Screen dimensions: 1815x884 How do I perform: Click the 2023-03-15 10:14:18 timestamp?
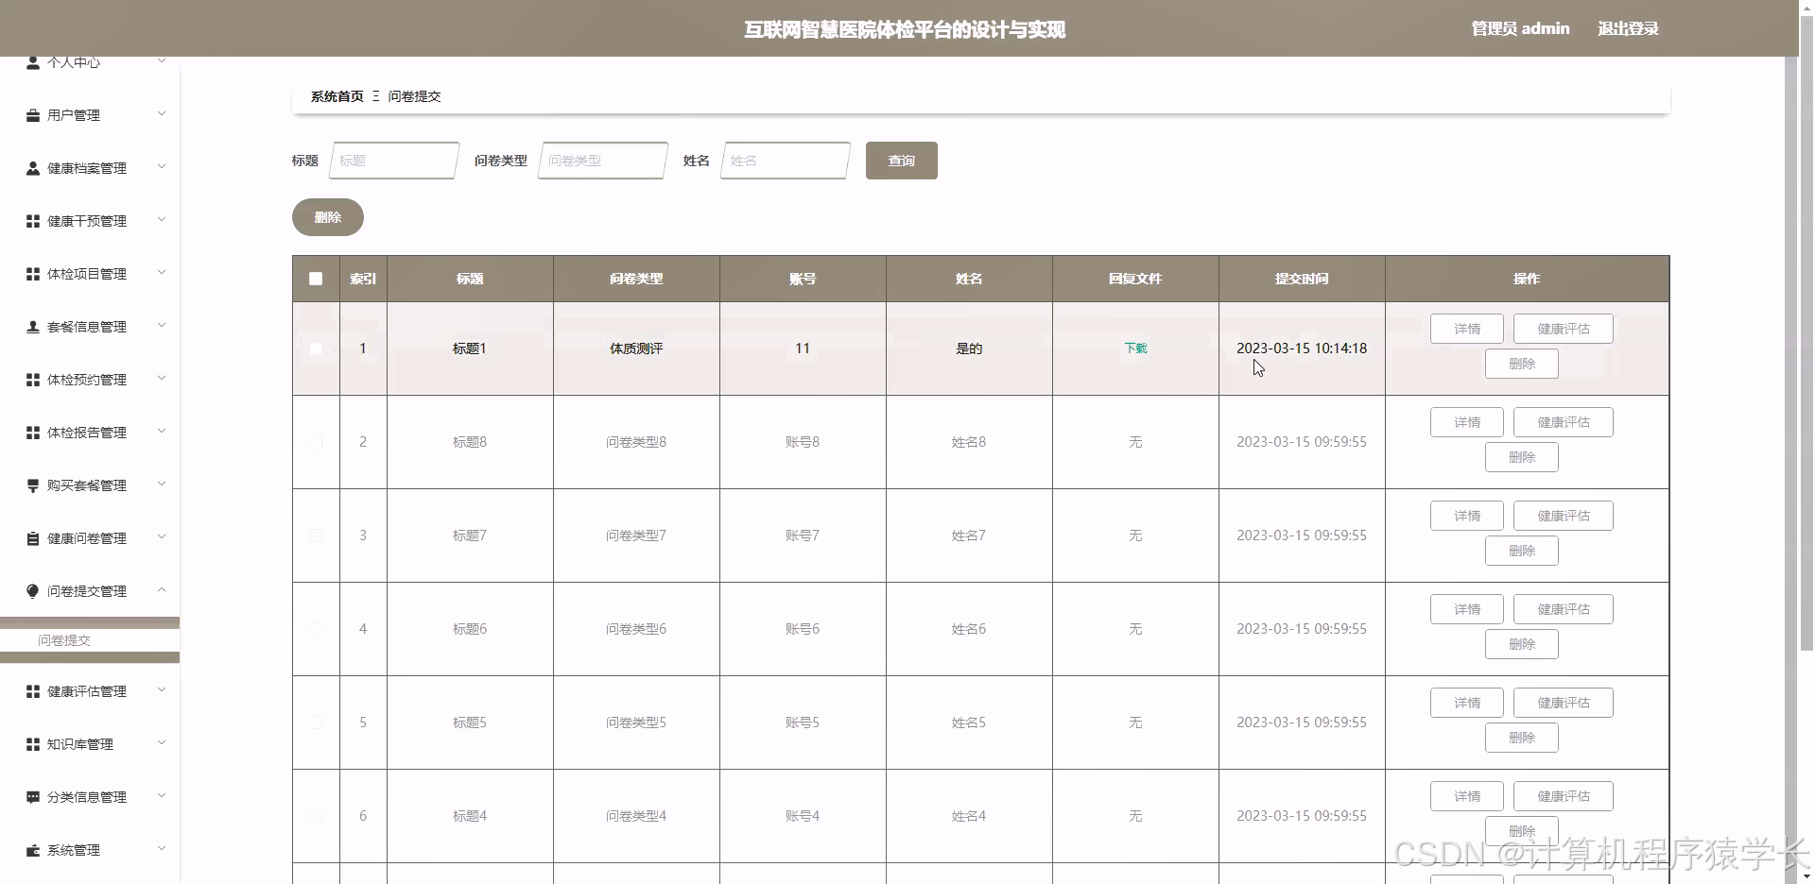click(1302, 348)
